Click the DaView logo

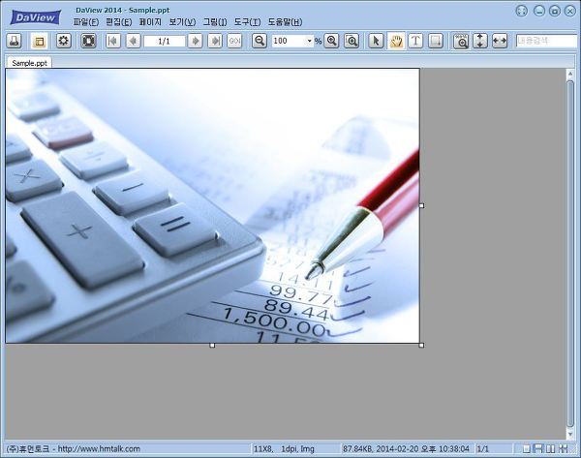pos(36,17)
